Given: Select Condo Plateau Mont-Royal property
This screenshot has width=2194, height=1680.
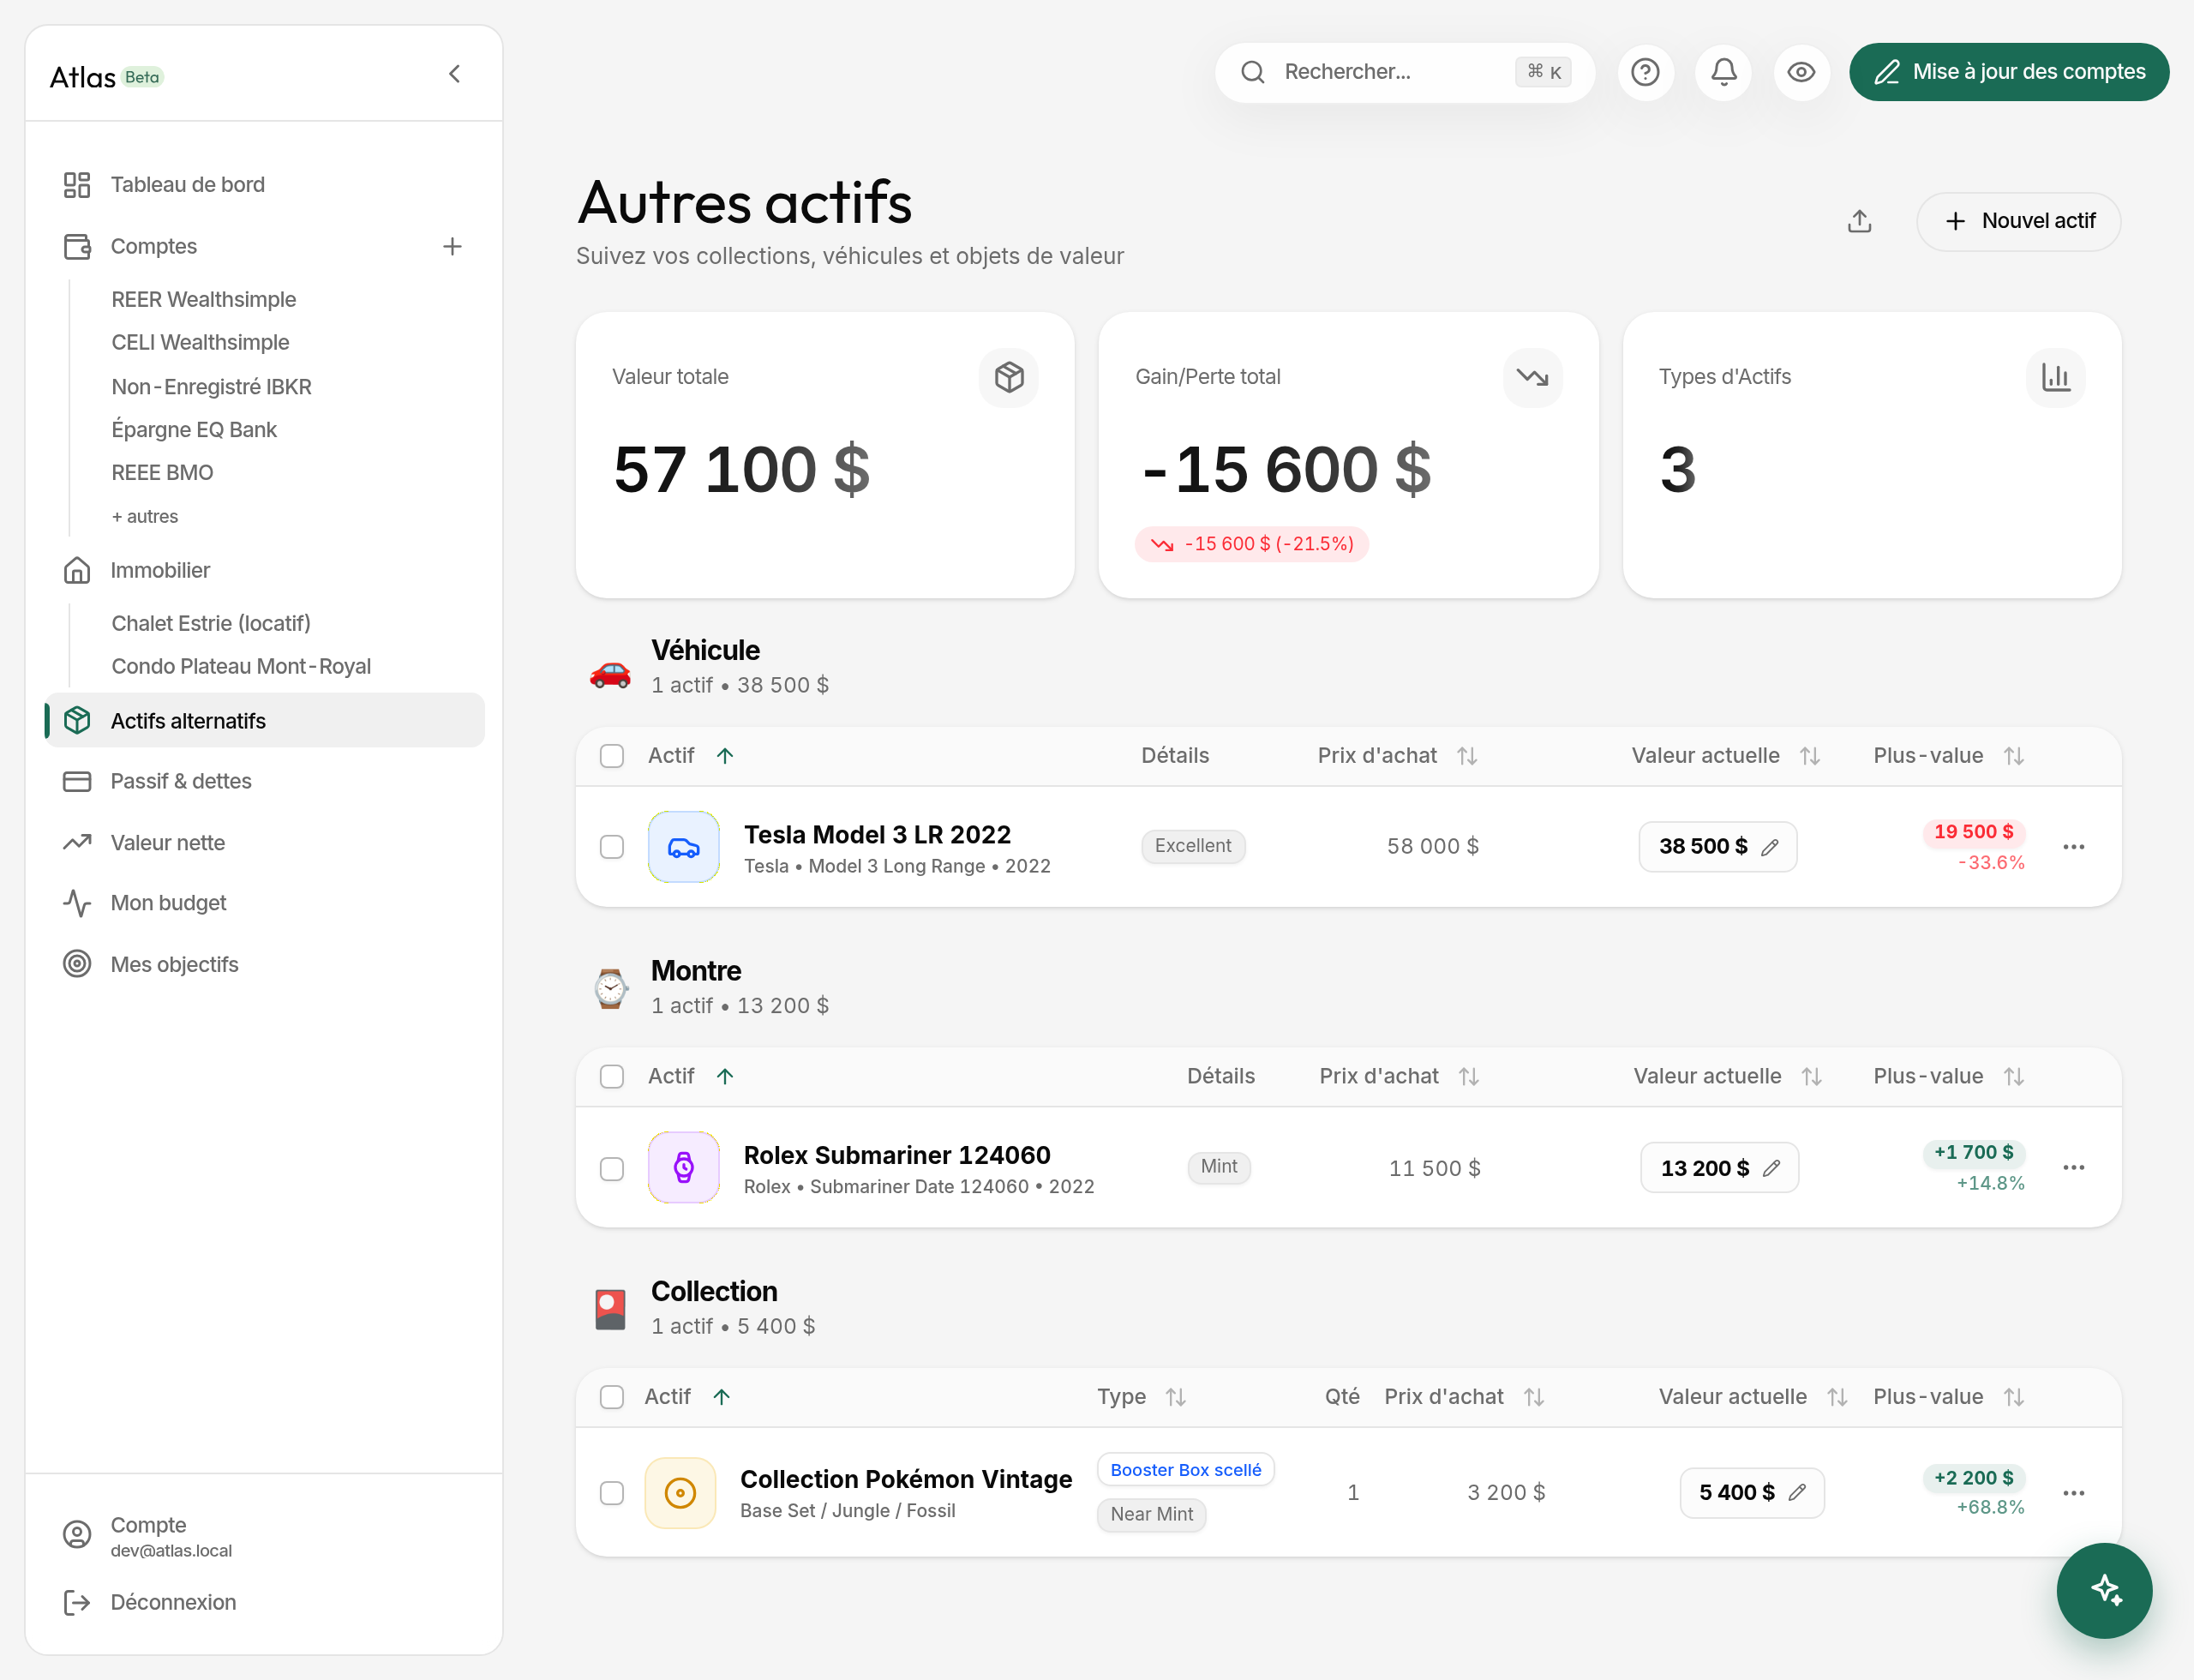Looking at the screenshot, I should point(241,666).
